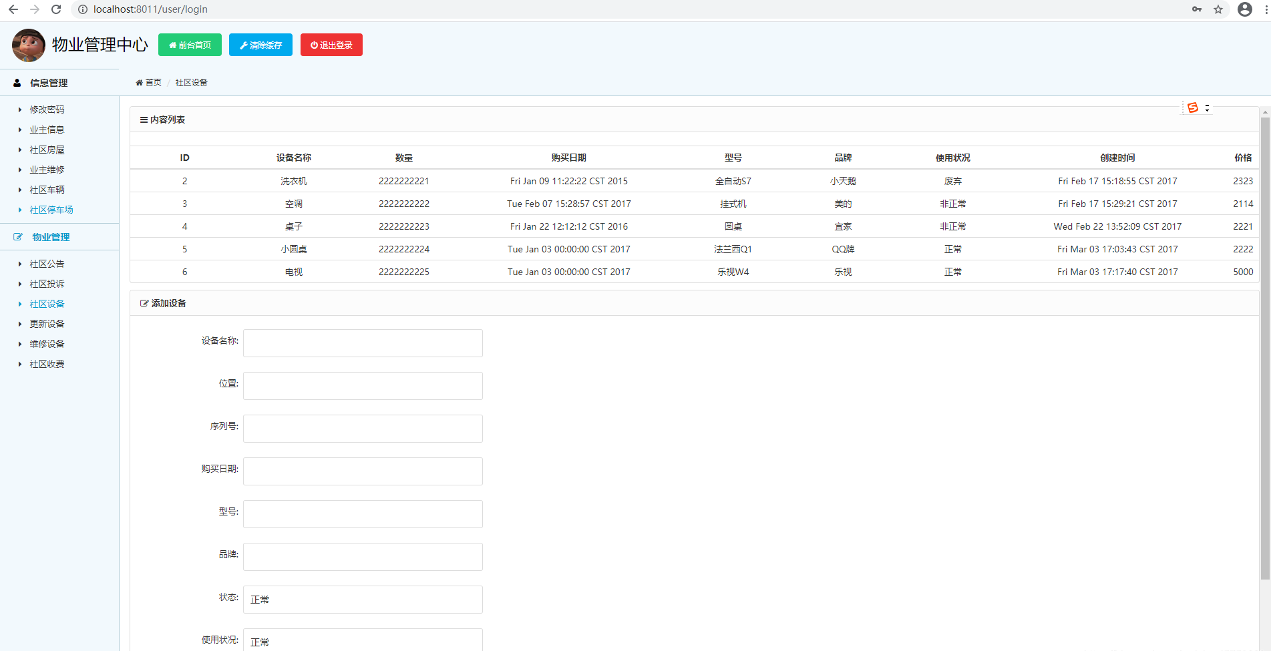This screenshot has height=651, width=1271.
Task: Click the Sogou input method icon
Action: pyautogui.click(x=1193, y=107)
